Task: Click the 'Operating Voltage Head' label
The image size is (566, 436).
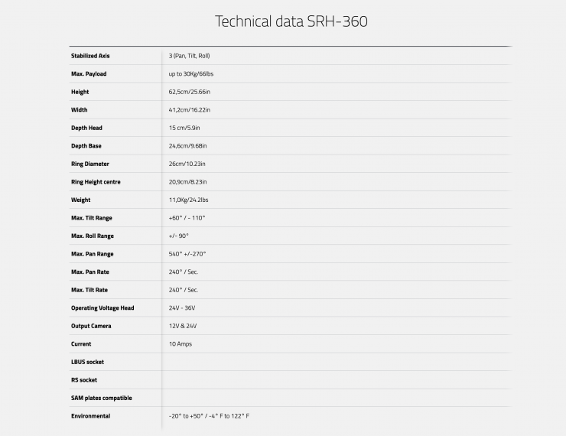Action: coord(102,307)
